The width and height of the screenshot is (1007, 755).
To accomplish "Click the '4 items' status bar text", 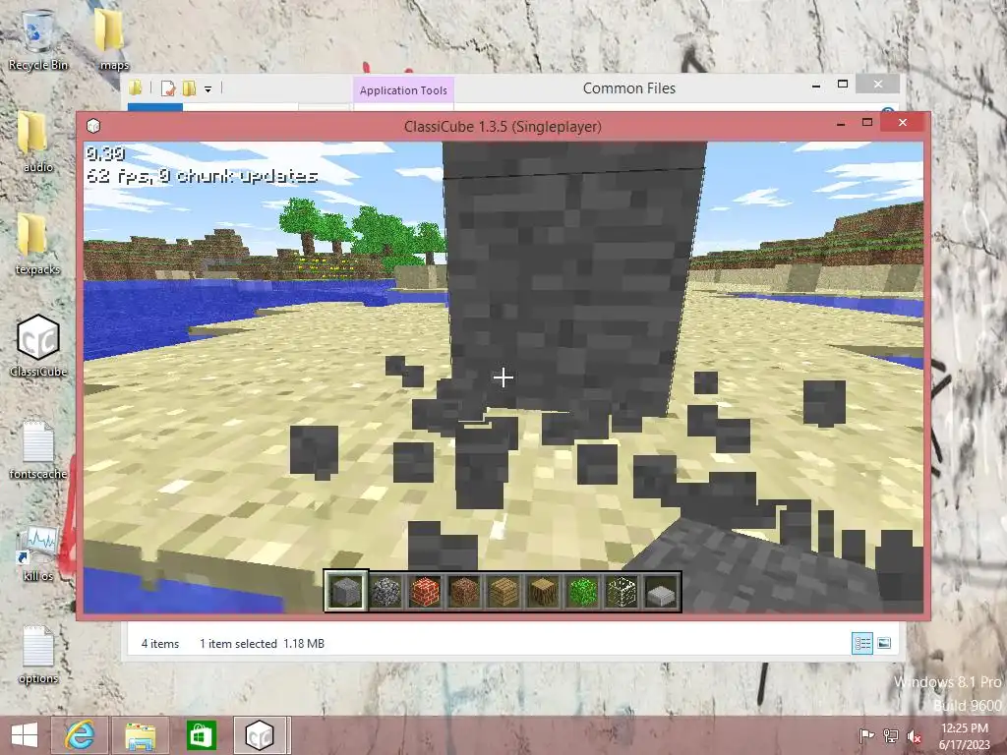I will click(x=160, y=643).
